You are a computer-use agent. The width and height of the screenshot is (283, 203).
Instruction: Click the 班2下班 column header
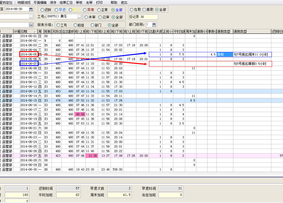(117, 31)
